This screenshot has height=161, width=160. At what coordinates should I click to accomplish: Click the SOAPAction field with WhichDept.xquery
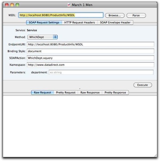[x=91, y=58]
